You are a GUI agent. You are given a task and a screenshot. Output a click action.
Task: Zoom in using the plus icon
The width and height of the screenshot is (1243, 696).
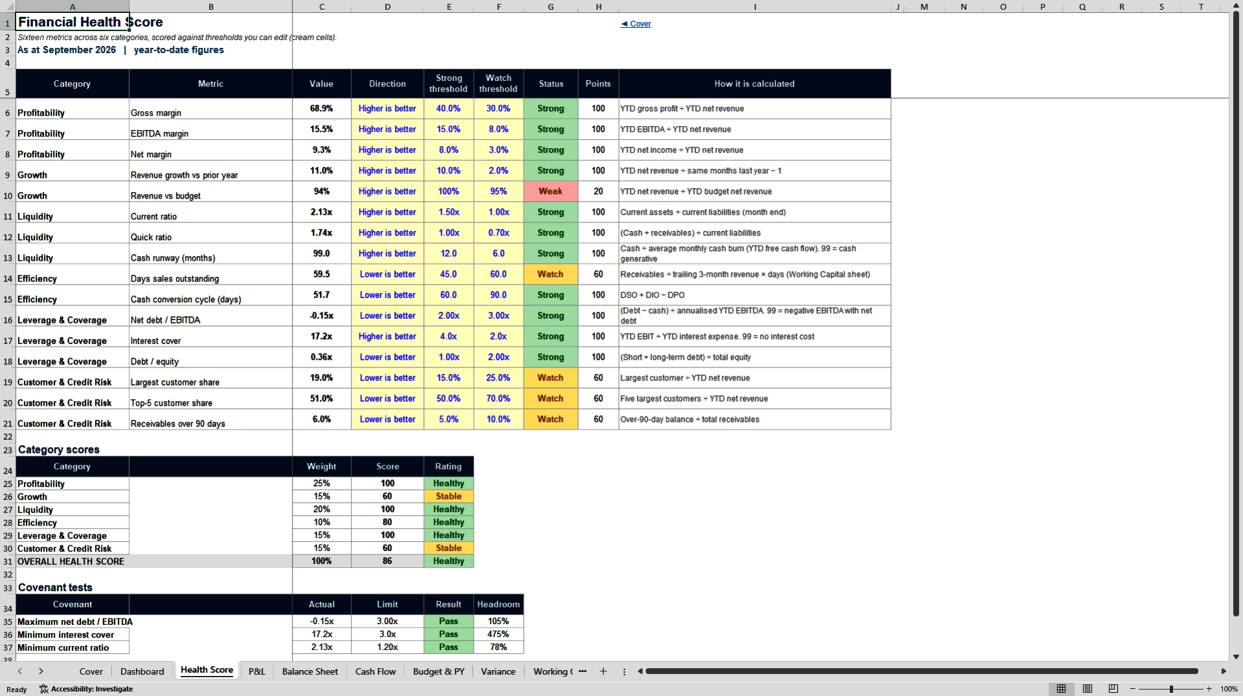pyautogui.click(x=1209, y=689)
